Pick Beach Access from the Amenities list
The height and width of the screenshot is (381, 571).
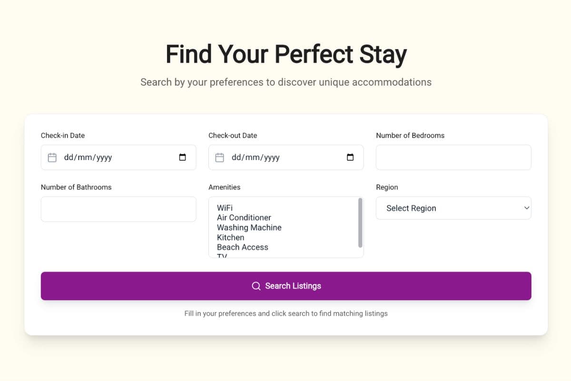click(x=243, y=247)
